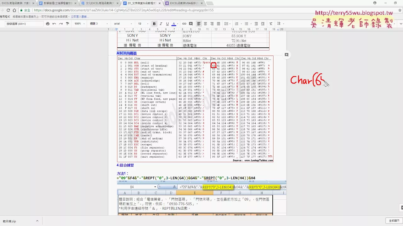Open the text color picker
Screen dimensions: 403x226
pyautogui.click(x=174, y=24)
